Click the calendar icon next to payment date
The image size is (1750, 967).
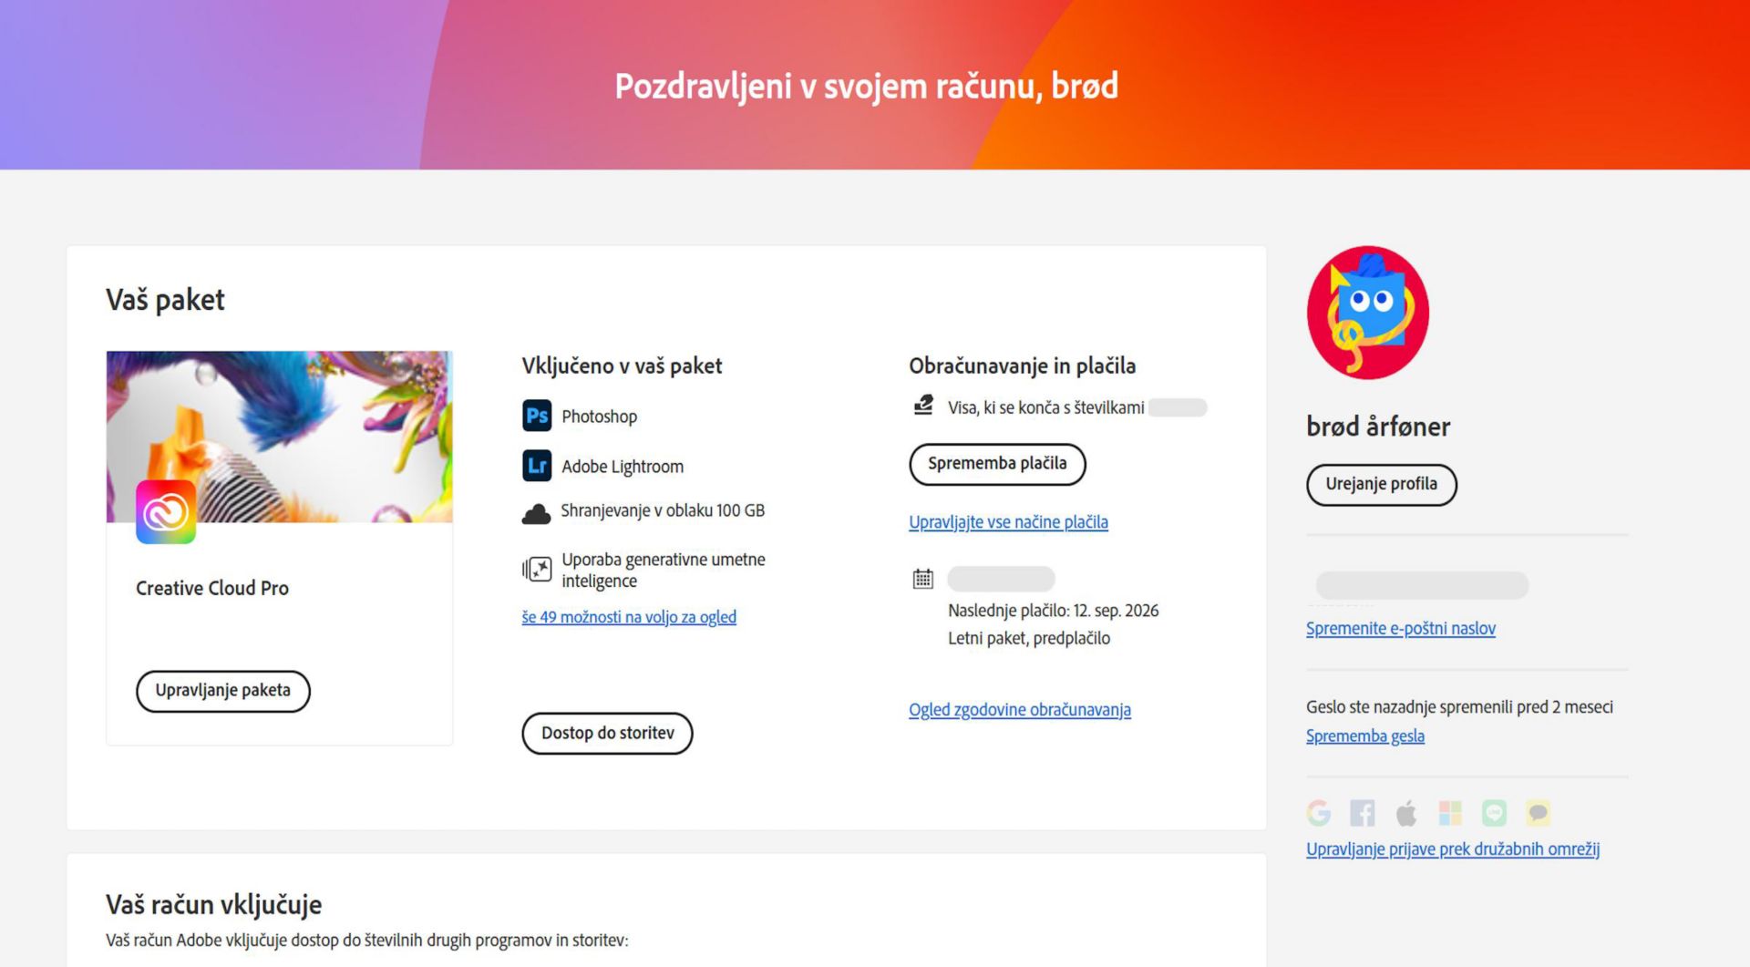click(922, 579)
